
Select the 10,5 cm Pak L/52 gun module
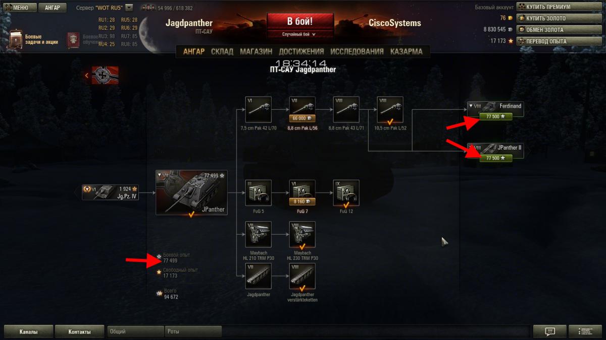[x=390, y=109]
